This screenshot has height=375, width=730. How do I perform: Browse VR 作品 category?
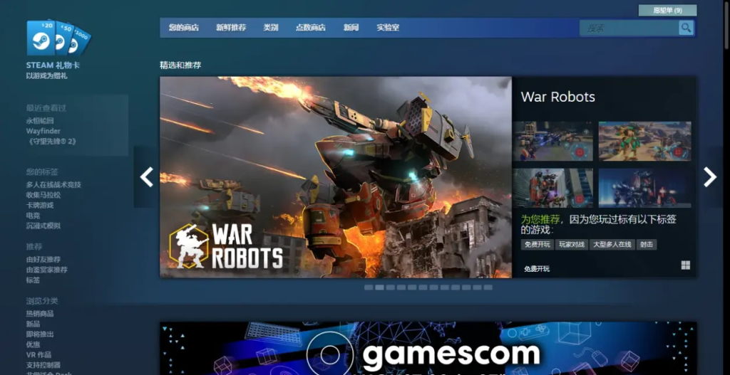(x=38, y=355)
